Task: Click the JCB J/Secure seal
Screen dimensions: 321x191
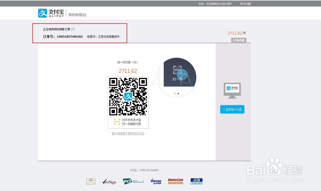Action: (x=196, y=181)
